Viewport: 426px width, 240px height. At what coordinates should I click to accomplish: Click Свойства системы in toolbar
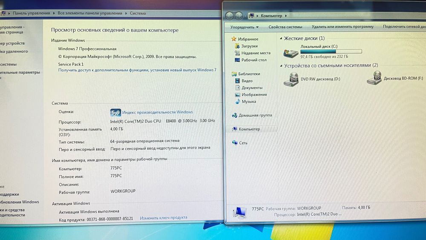pyautogui.click(x=285, y=26)
